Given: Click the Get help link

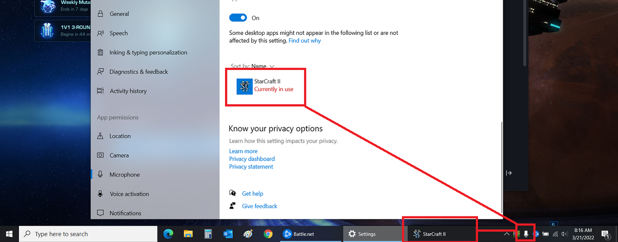Looking at the screenshot, I should pos(253,194).
